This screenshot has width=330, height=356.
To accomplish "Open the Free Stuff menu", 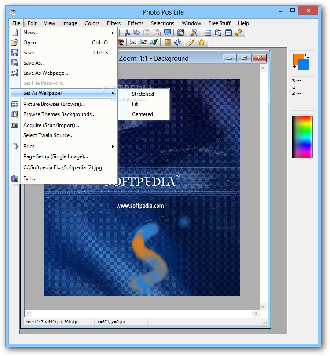I will pyautogui.click(x=220, y=23).
